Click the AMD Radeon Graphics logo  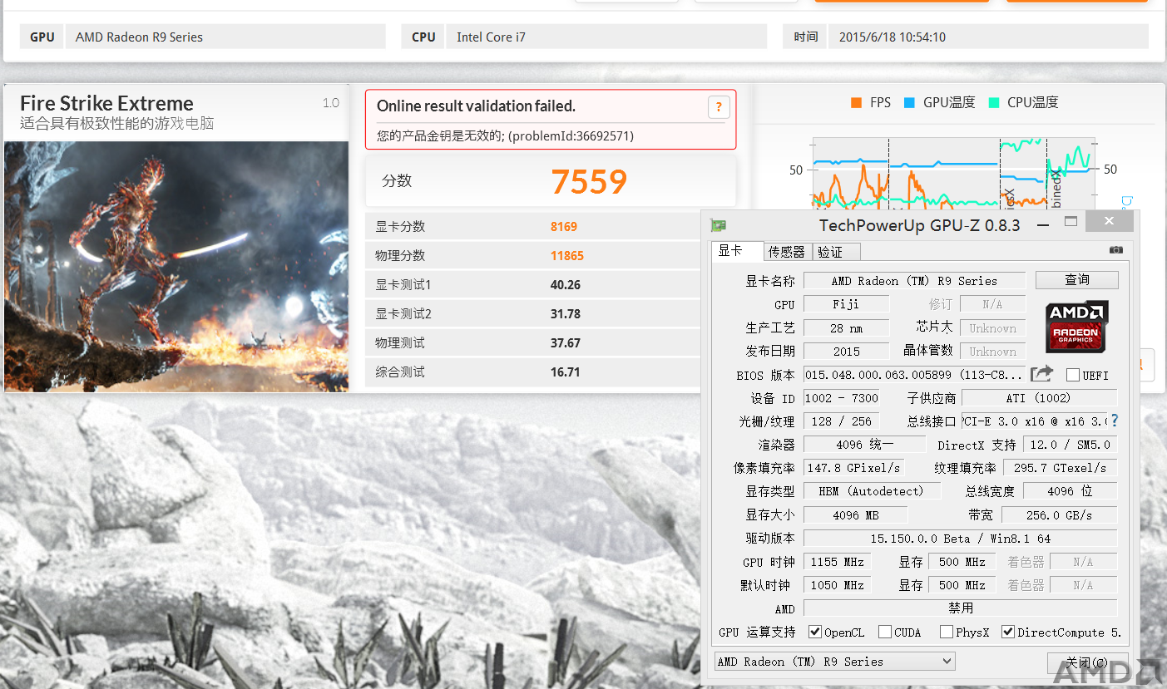tap(1076, 326)
